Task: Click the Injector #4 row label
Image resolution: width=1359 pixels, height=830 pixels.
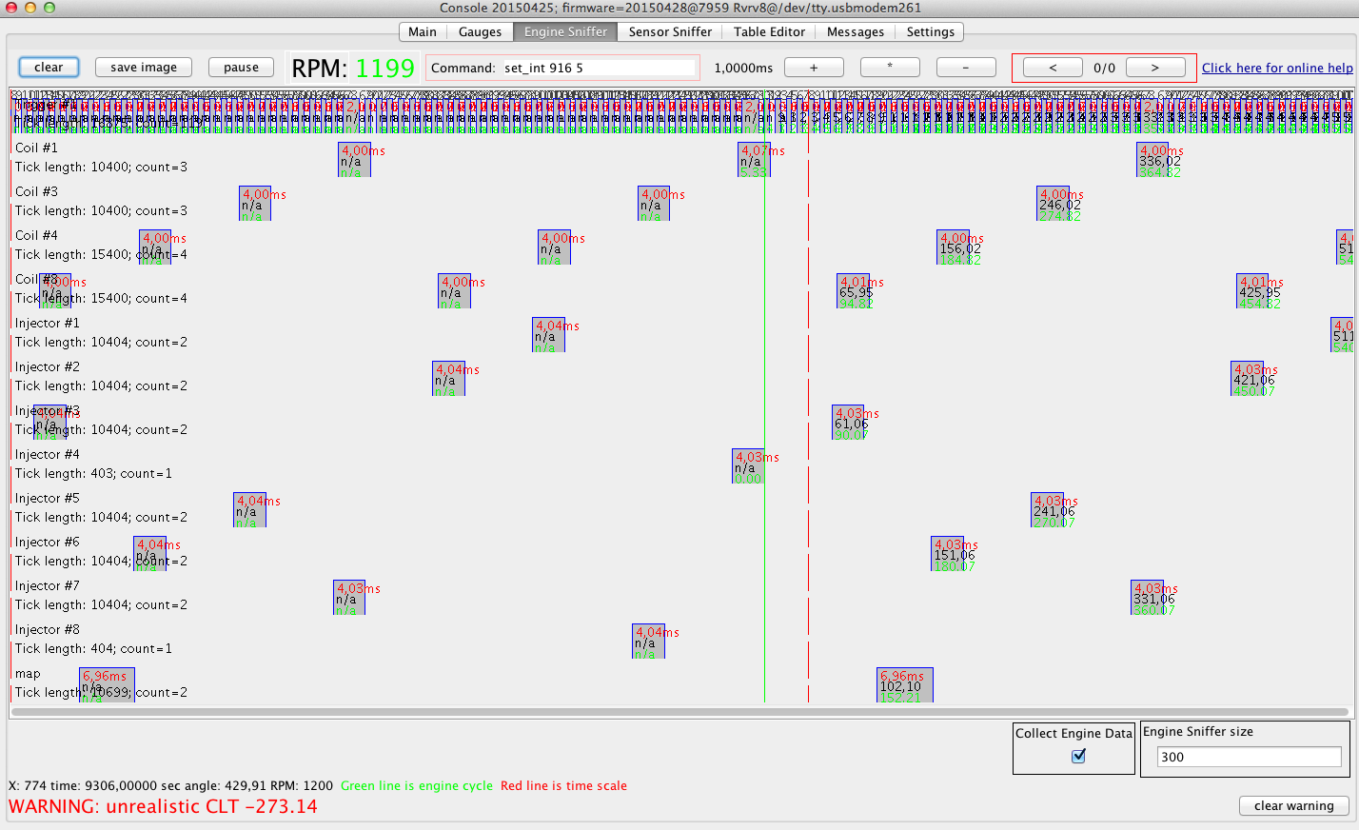Action: coord(48,454)
